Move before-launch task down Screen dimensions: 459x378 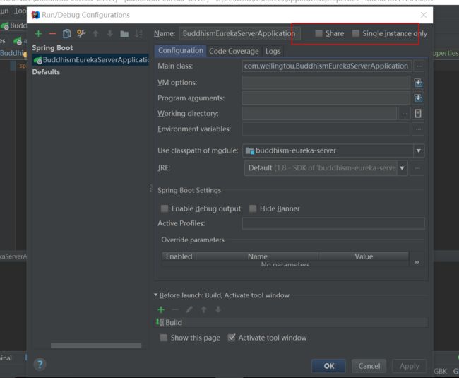click(x=218, y=309)
